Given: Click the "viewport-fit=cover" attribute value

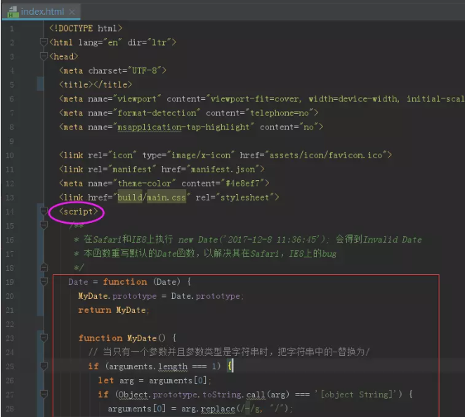Looking at the screenshot, I should pyautogui.click(x=256, y=99).
